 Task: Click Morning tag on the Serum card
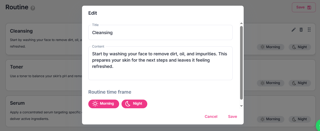[x=270, y=119]
